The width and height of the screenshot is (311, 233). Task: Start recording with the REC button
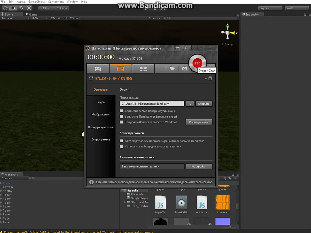coord(197,63)
